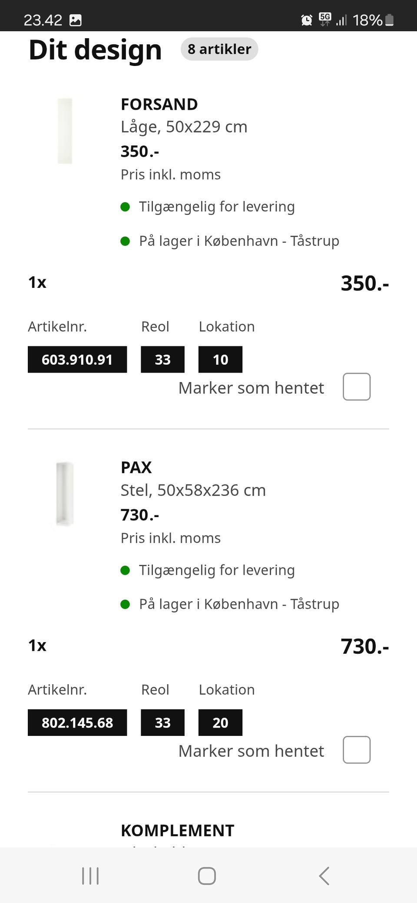
Task: Tap the battery icon in status bar
Action: coord(390,20)
